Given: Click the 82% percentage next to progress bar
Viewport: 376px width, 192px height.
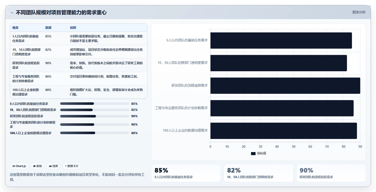Looking at the screenshot, I should [x=134, y=110].
